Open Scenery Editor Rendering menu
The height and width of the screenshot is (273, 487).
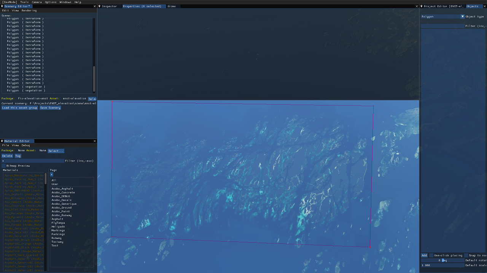pyautogui.click(x=29, y=11)
